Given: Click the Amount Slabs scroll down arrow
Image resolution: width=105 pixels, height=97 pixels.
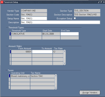Looking at the screenshot, I should tap(65, 64).
